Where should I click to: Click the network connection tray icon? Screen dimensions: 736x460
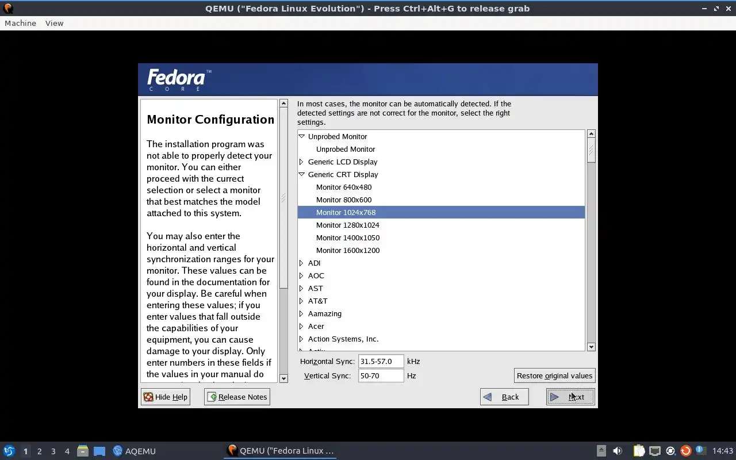point(654,451)
